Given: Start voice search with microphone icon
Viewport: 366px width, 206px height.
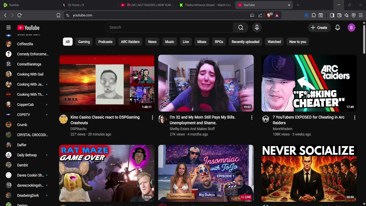Looking at the screenshot, I should (257, 27).
